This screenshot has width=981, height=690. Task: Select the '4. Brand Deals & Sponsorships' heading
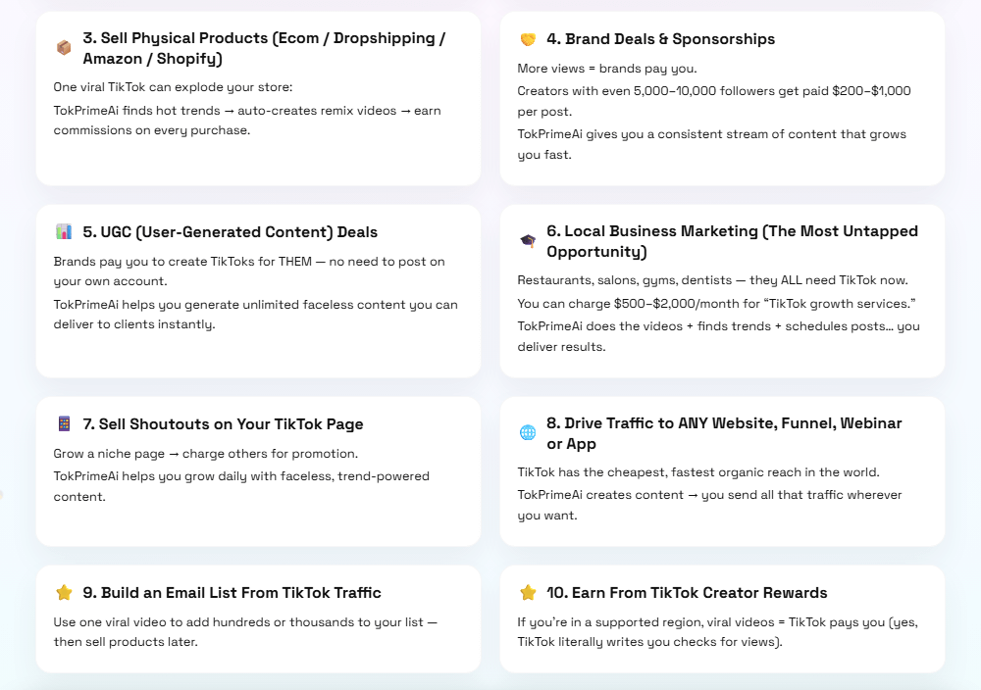(x=660, y=39)
